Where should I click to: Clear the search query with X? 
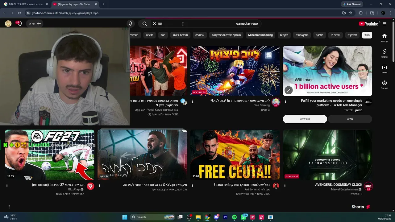coord(154,24)
